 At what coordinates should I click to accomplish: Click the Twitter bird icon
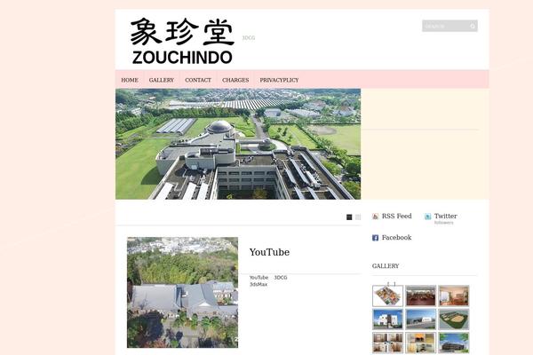[x=428, y=217]
